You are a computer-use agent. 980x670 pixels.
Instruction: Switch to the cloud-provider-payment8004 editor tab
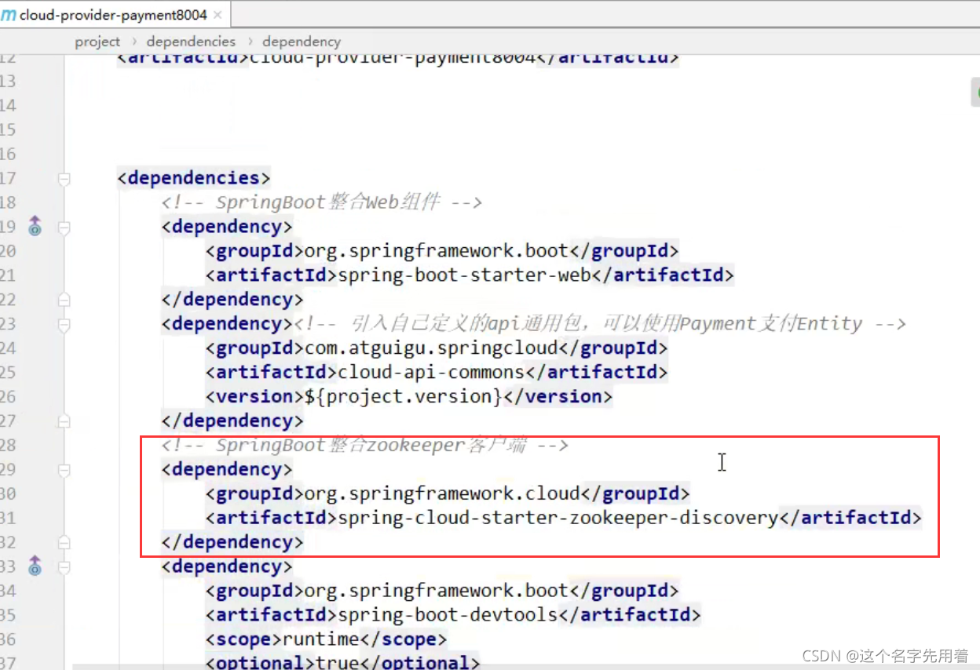[x=115, y=15]
